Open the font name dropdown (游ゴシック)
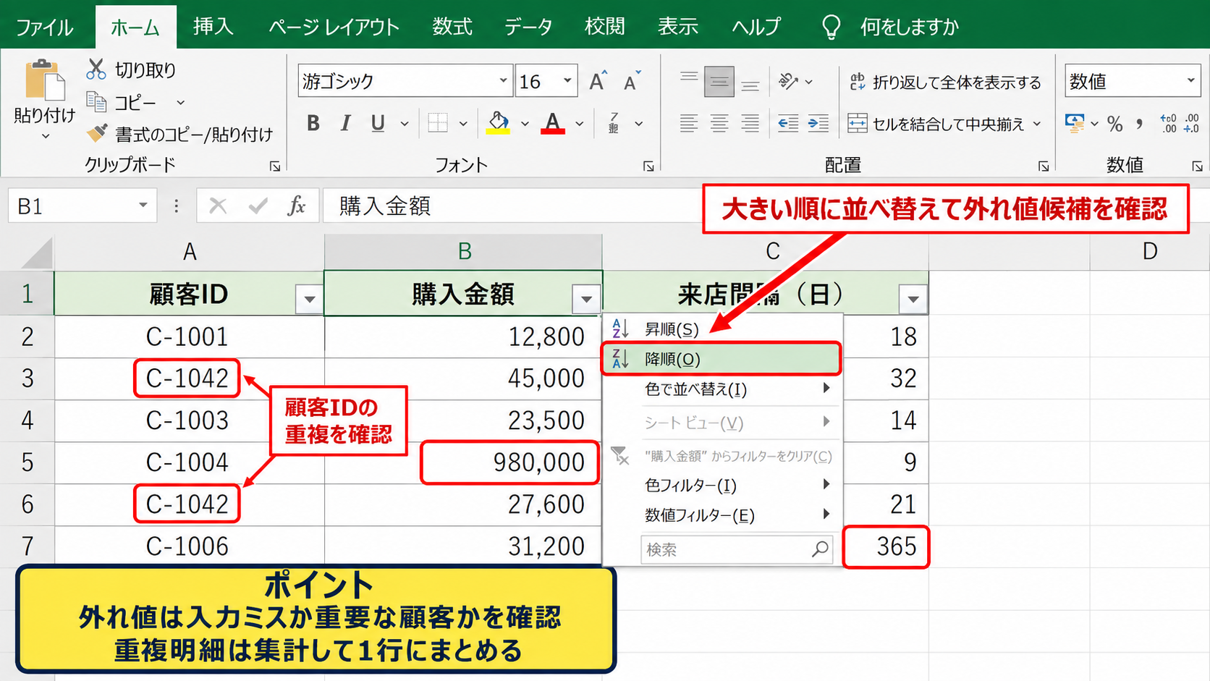Image resolution: width=1210 pixels, height=681 pixels. tap(503, 81)
